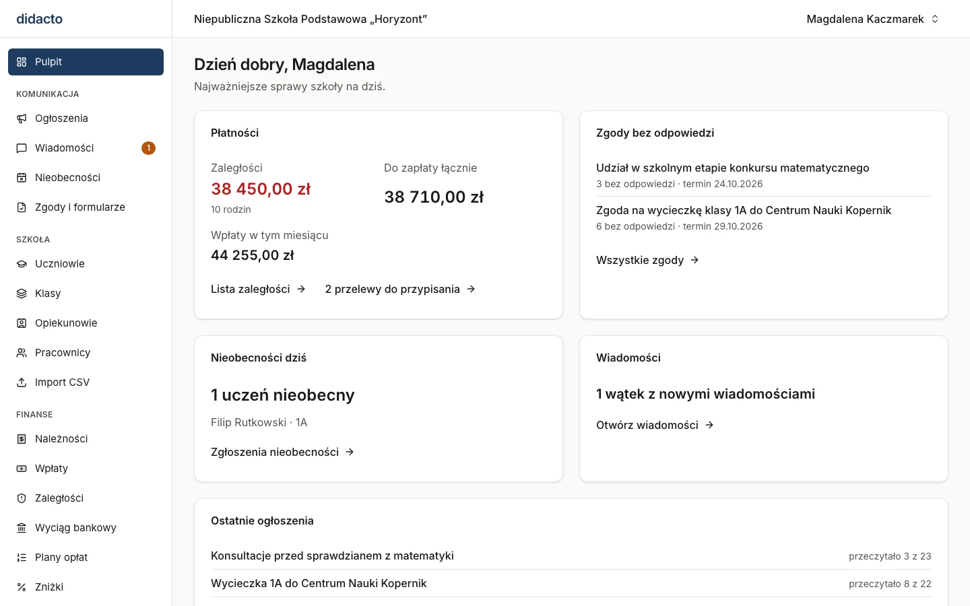Open Zgody i formularze page
This screenshot has width=970, height=606.
coord(86,207)
